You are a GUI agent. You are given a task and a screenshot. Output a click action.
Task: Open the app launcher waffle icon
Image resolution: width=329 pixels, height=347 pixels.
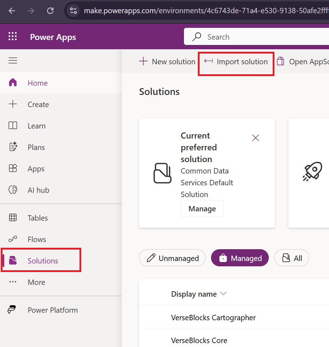coord(12,36)
